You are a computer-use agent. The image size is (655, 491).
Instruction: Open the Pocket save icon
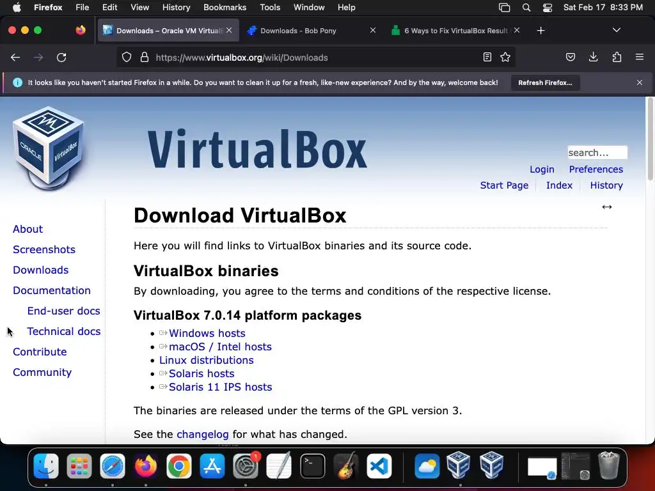[570, 57]
